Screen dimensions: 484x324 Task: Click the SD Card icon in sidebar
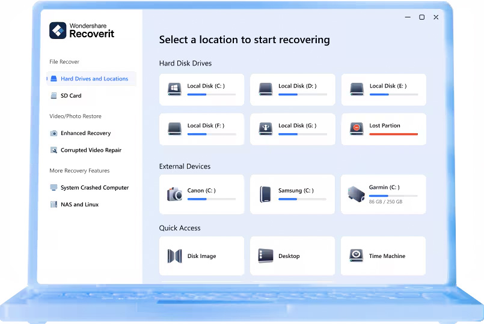coord(54,96)
